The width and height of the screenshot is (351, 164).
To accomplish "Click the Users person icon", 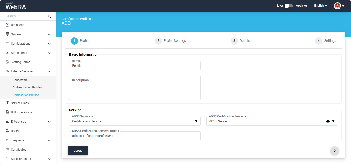I will coord(7,131).
